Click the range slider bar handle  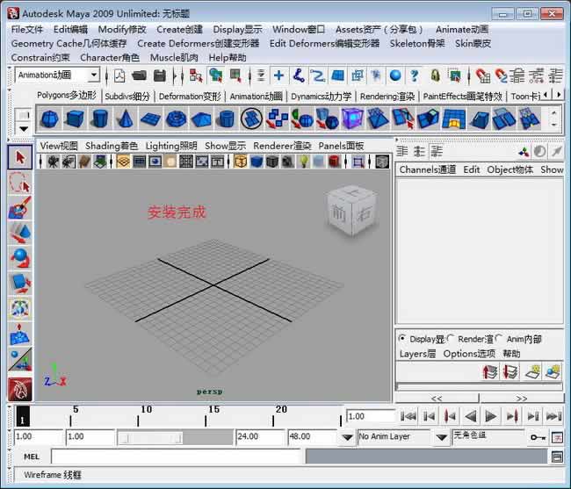coord(151,437)
